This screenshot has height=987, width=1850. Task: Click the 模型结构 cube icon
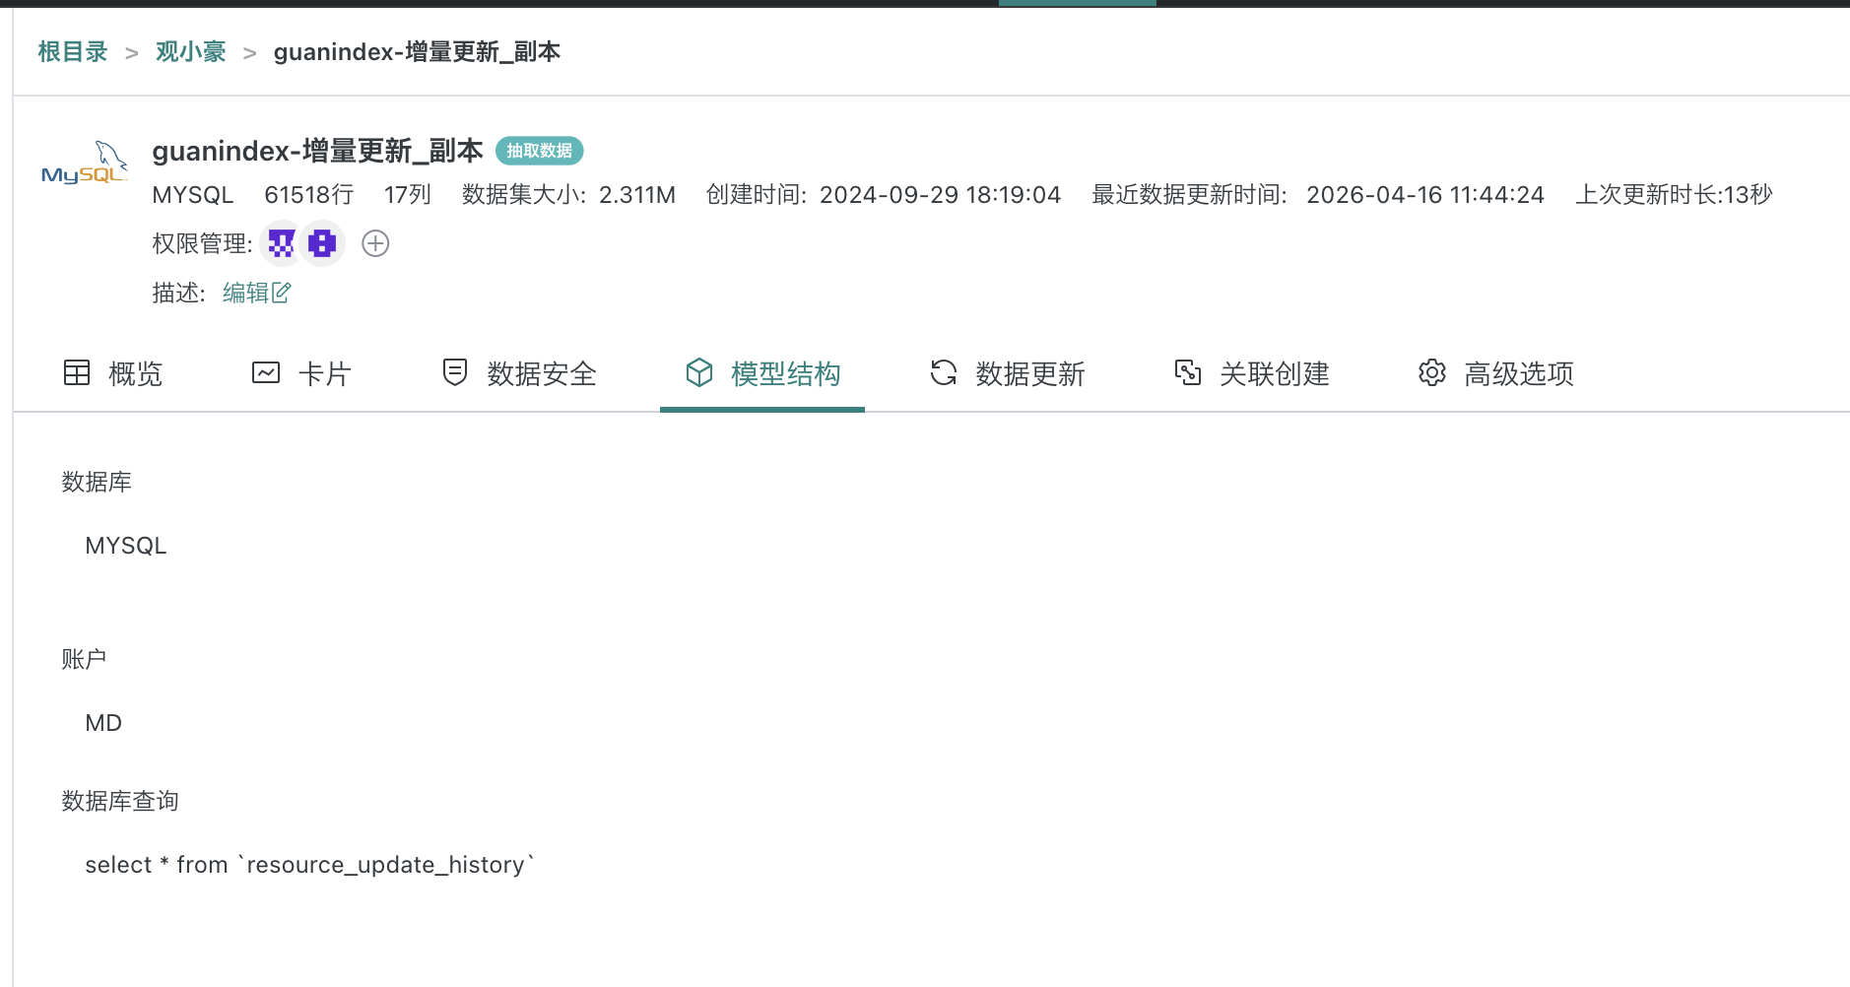point(698,373)
